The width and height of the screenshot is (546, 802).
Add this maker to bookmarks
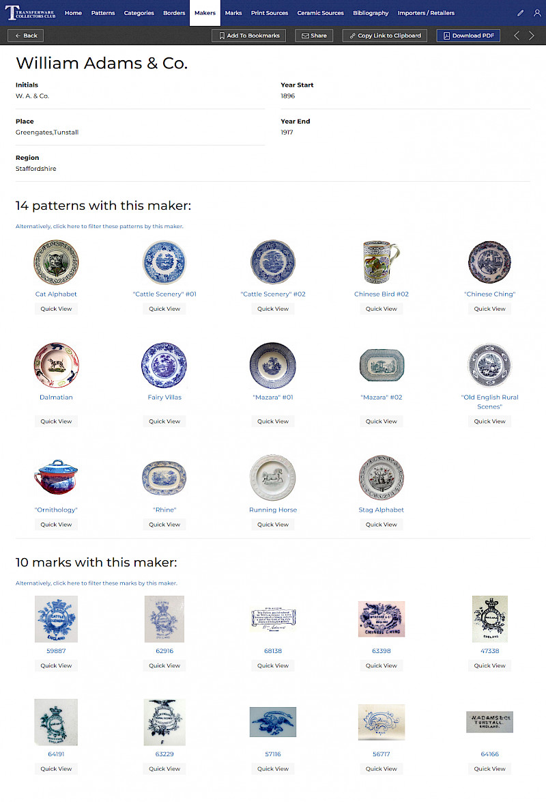[249, 36]
